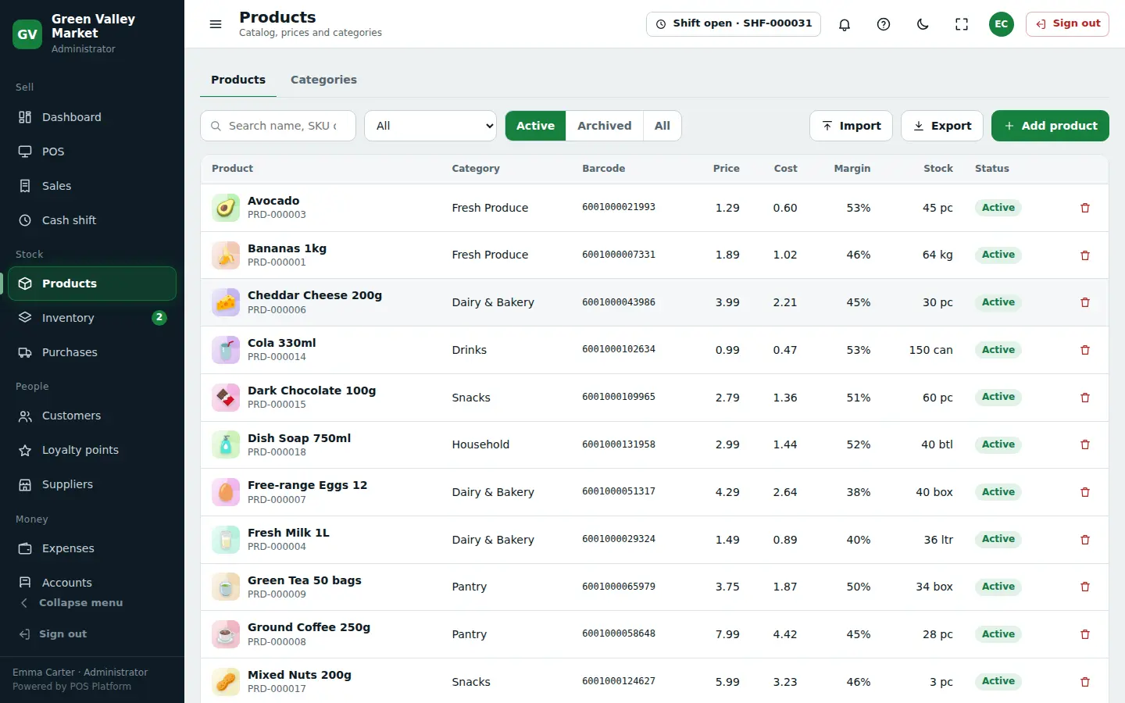Go to POS in sidebar
The image size is (1125, 703).
click(x=92, y=152)
